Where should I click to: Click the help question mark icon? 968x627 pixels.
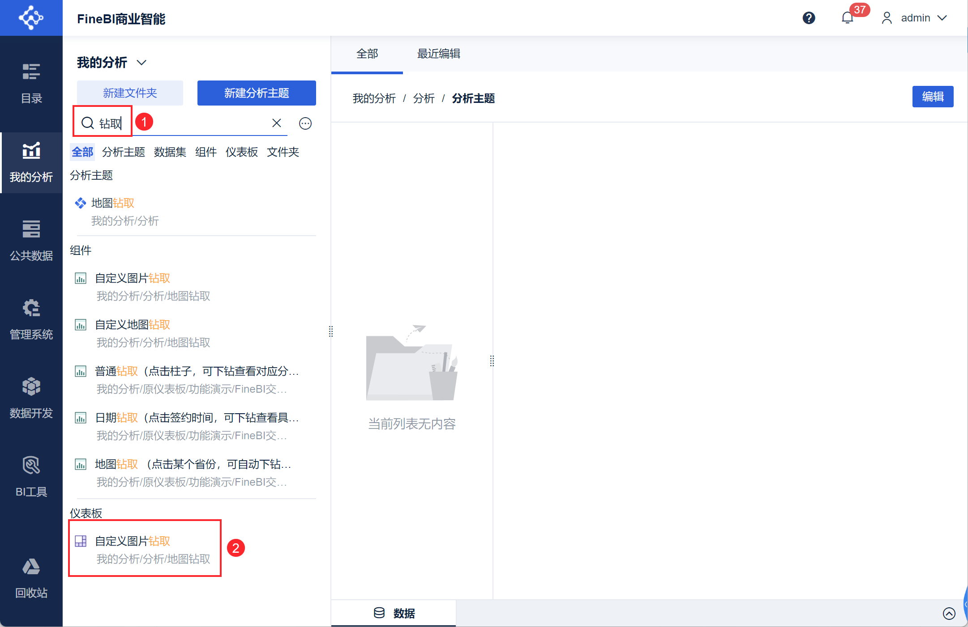pos(809,18)
